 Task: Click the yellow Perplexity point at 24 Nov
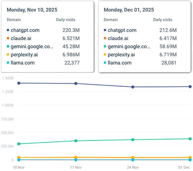click(x=133, y=158)
